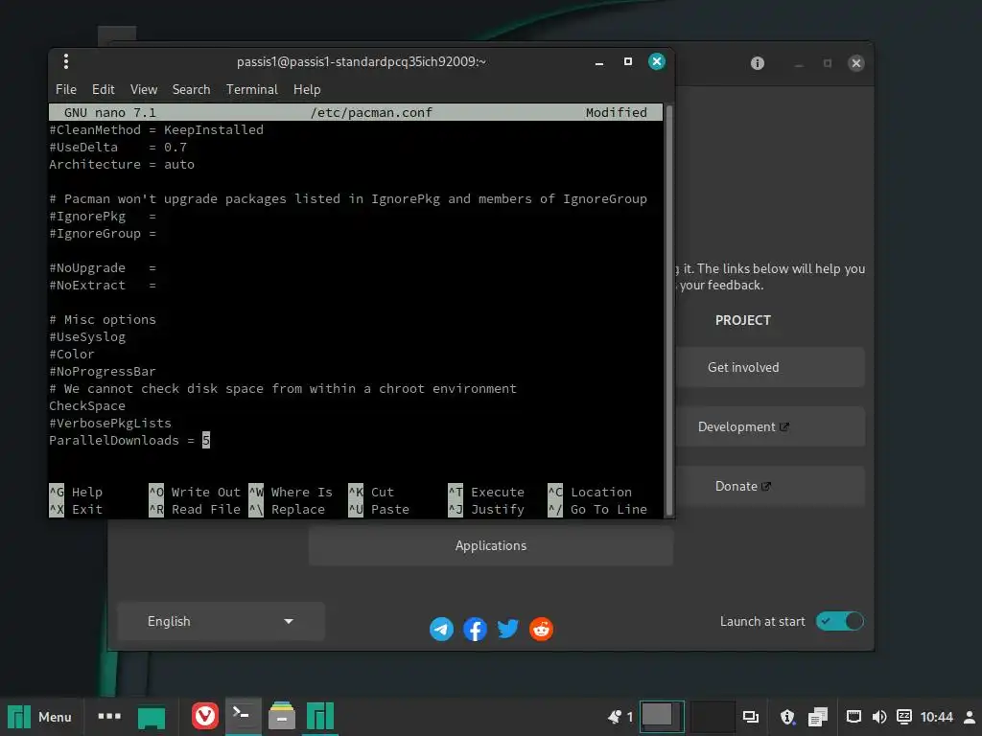Select the first workspace thumbnail
982x736 pixels.
click(x=662, y=717)
